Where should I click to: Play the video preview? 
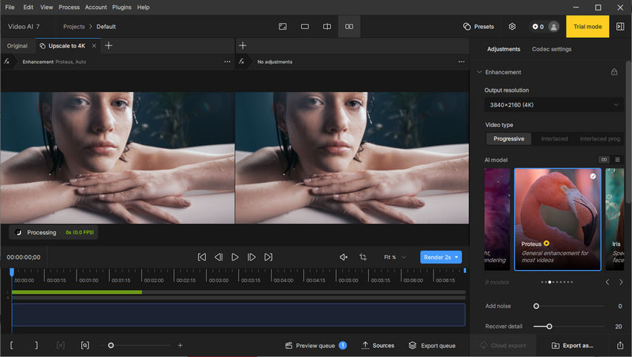click(235, 257)
